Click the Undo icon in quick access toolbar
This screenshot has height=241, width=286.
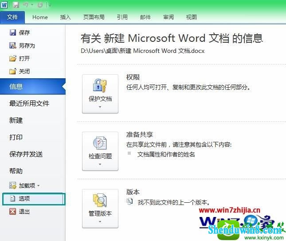pos(26,4)
